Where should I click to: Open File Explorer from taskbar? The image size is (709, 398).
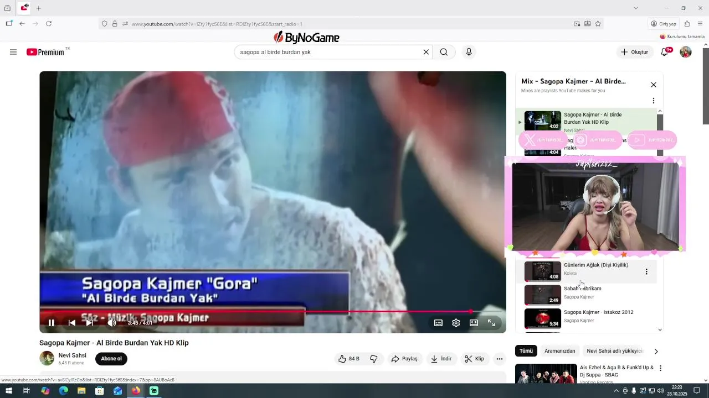pyautogui.click(x=81, y=391)
